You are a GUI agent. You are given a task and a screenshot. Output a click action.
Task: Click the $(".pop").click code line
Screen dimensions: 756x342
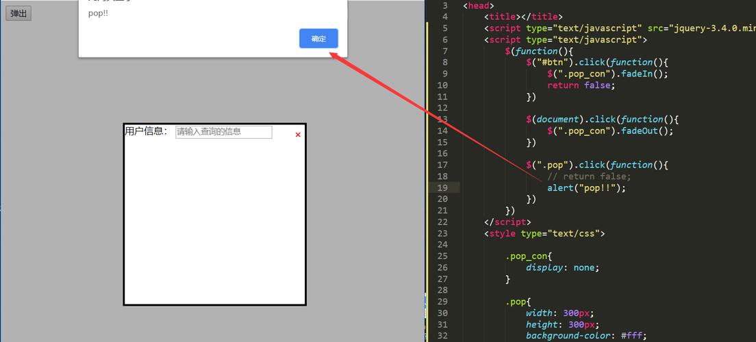[x=597, y=166]
